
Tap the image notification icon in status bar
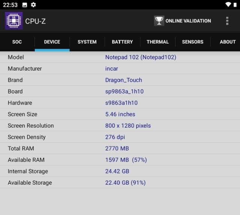point(25,5)
